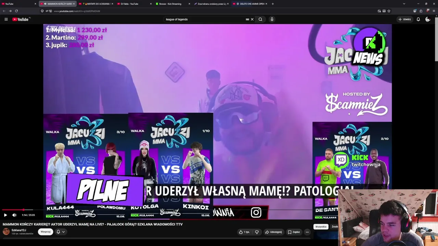Viewport: 438px width, 246px height.
Task: Open the SzklanaY2J channel avatar
Action: point(6,232)
